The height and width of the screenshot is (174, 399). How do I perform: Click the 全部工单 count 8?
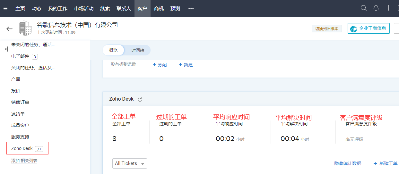(115, 139)
